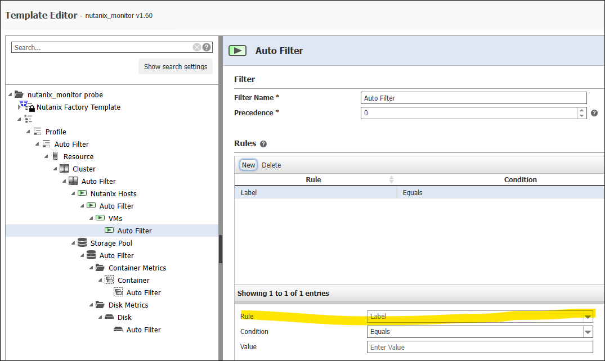Click the Profile tree node icon
This screenshot has width=605, height=361.
(37, 132)
